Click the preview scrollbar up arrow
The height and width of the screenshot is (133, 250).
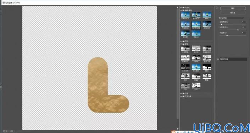click(x=178, y=7)
